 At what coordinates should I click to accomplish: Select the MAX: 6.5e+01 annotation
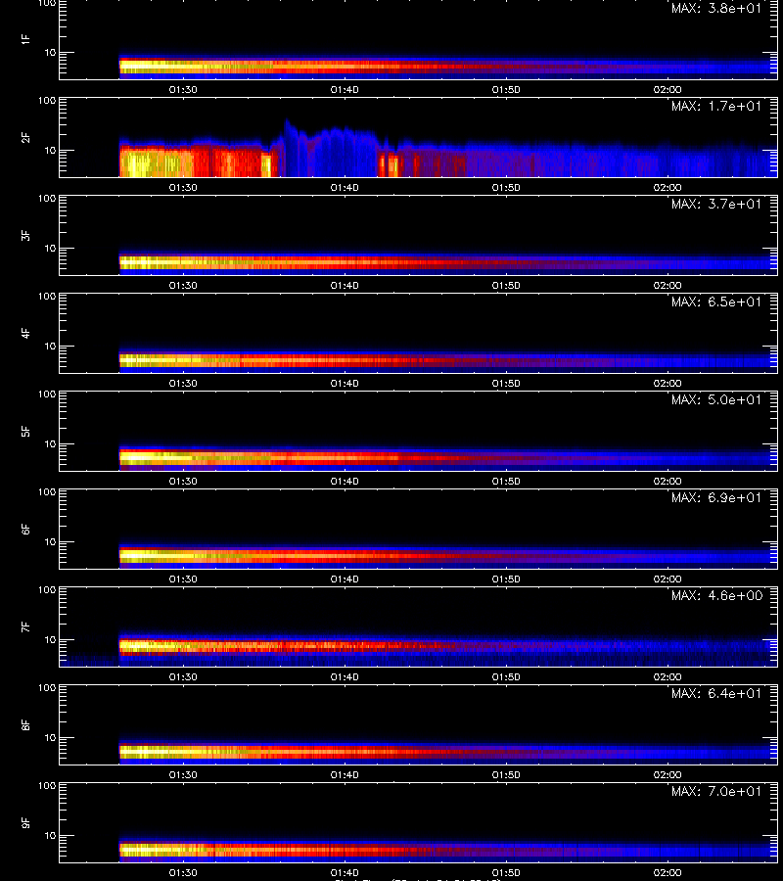point(716,301)
